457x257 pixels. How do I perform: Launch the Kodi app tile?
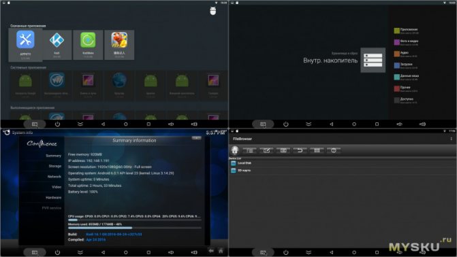(57, 45)
